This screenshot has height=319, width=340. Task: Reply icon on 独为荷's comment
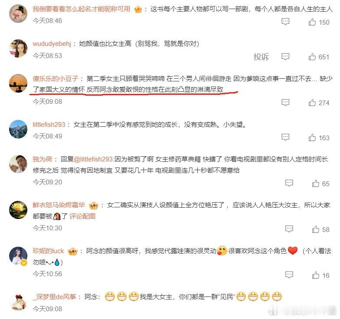pos(289,183)
